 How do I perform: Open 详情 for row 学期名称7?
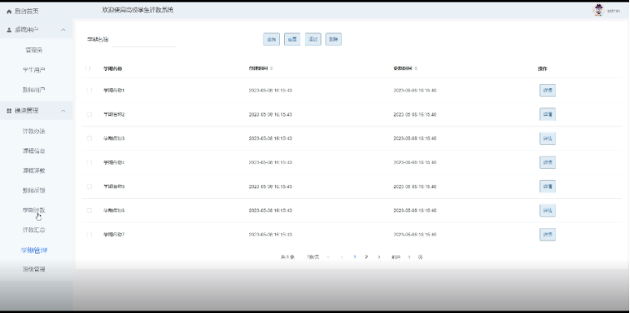point(547,235)
